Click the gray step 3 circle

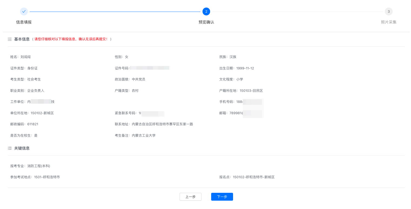click(x=389, y=12)
